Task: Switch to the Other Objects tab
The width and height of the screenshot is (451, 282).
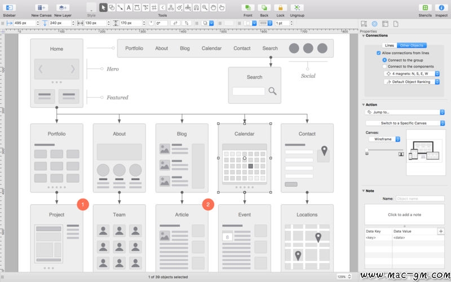Action: pyautogui.click(x=410, y=45)
